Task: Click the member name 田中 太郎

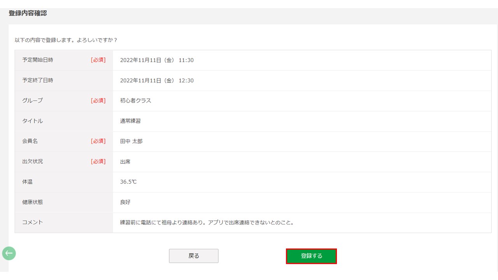Action: coord(132,141)
